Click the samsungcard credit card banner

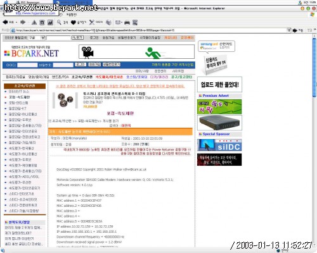(x=216, y=46)
